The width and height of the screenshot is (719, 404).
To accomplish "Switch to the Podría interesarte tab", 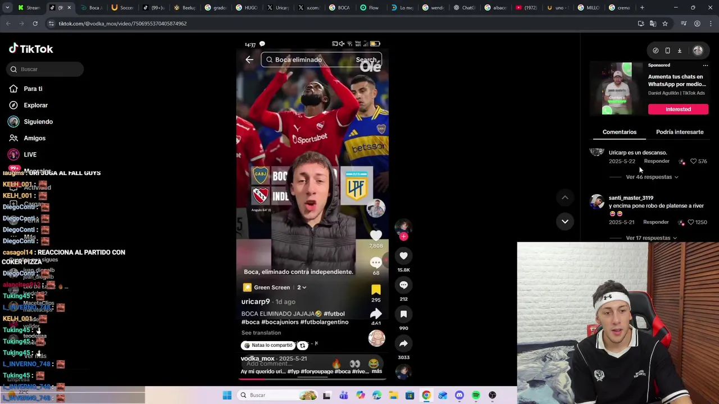I will click(x=680, y=132).
